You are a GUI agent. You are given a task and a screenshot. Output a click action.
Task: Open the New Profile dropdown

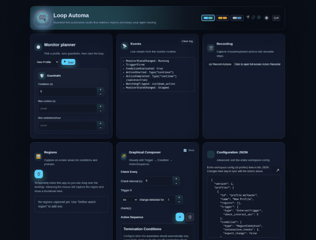pyautogui.click(x=47, y=62)
